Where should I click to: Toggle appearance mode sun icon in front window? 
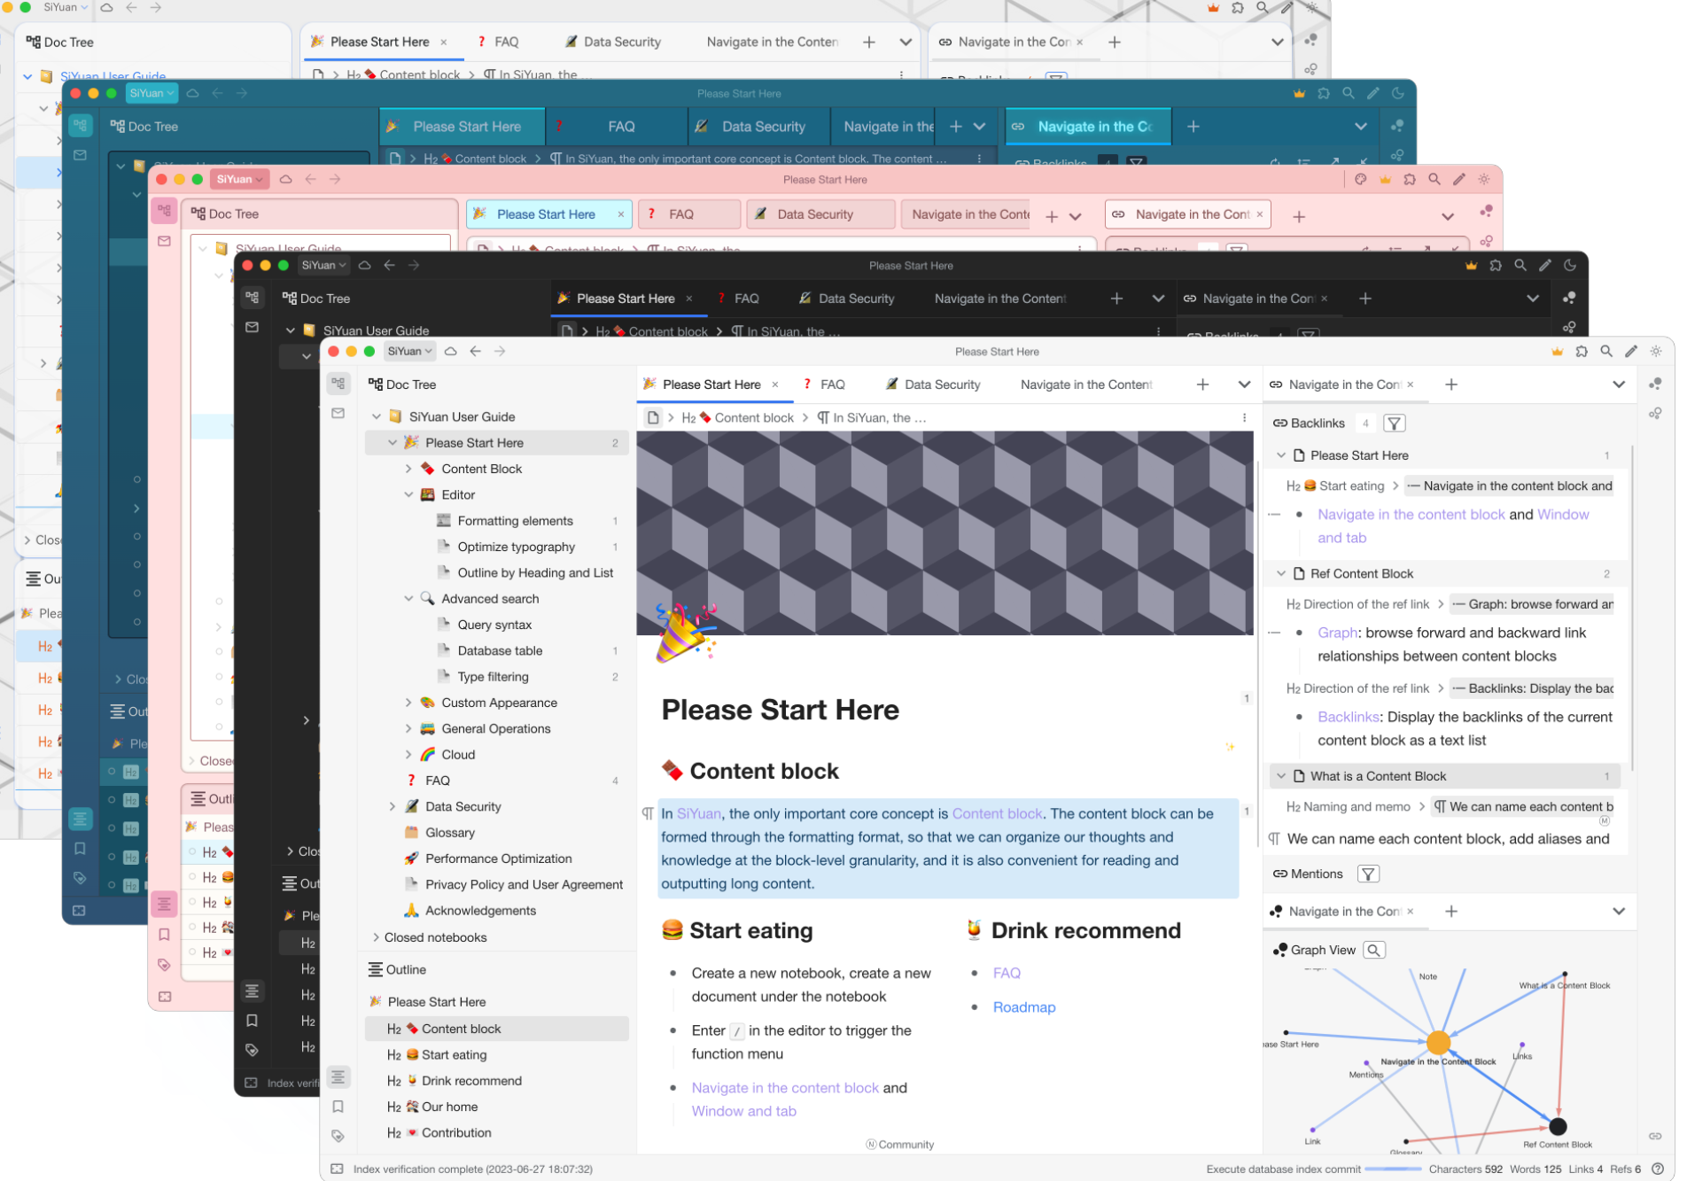point(1656,352)
